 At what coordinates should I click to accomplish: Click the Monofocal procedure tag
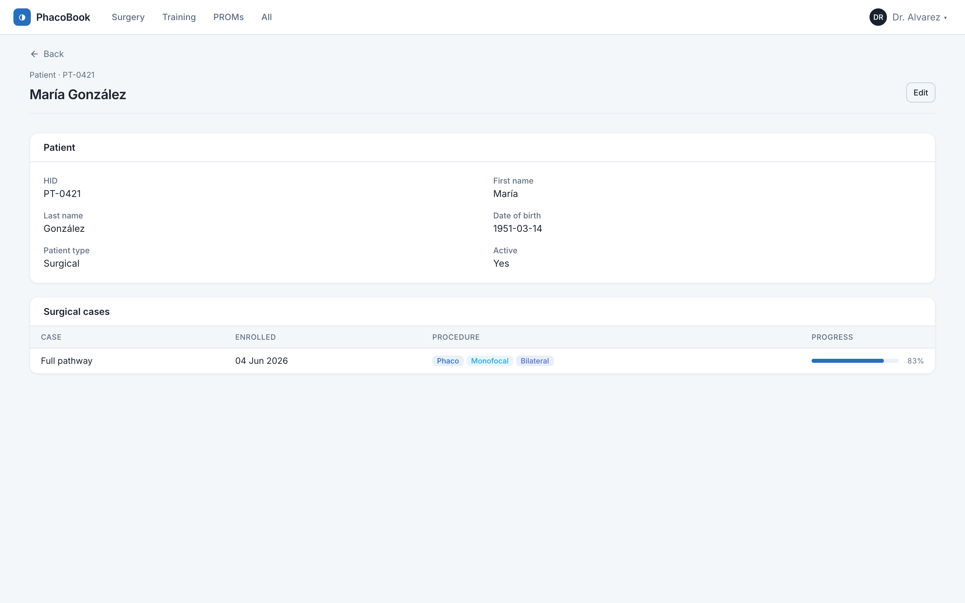[489, 361]
